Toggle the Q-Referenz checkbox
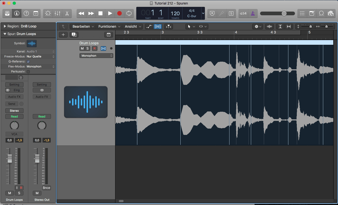 click(x=28, y=62)
